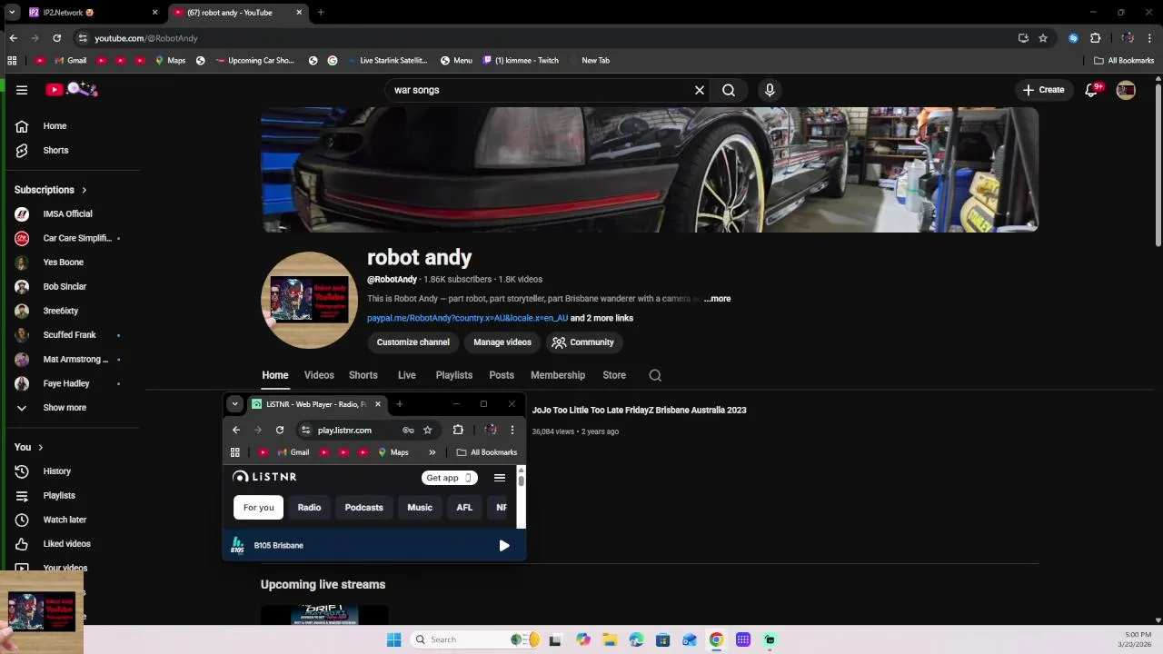Open the Windows Start menu
This screenshot has height=654, width=1163.
393,639
